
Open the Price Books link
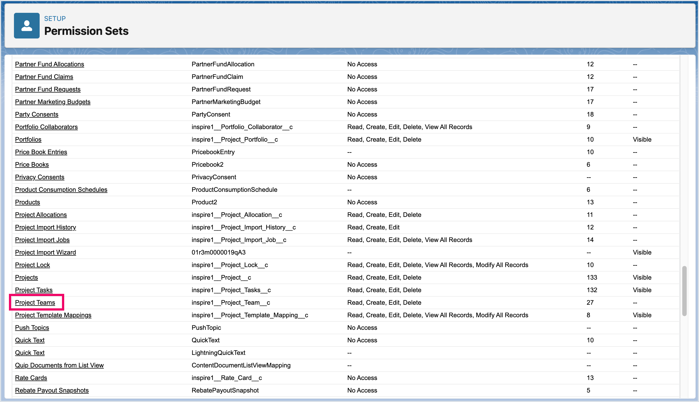point(32,164)
